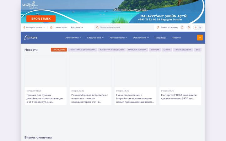
Task: Open article На торгах ГТСБТ заключили
Action: coord(179,97)
